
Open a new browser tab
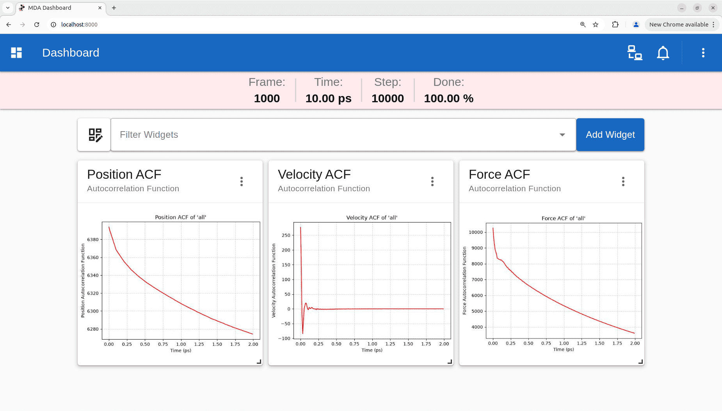pyautogui.click(x=114, y=8)
